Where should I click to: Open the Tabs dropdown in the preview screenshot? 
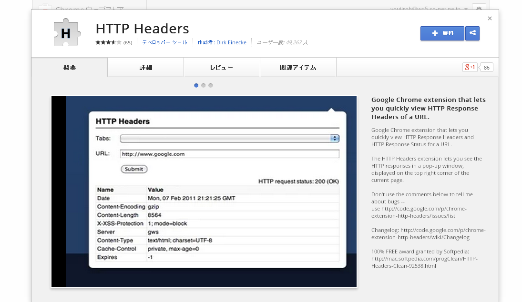coord(230,138)
